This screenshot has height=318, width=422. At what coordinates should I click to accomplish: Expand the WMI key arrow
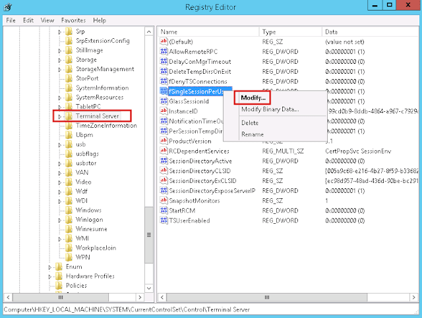(x=60, y=239)
